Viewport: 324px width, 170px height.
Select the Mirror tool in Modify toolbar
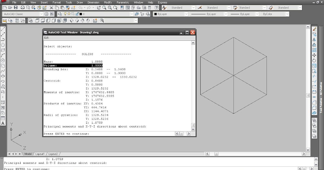(x=314, y=39)
